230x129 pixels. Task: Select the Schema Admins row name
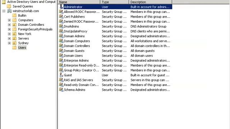tap(74, 90)
